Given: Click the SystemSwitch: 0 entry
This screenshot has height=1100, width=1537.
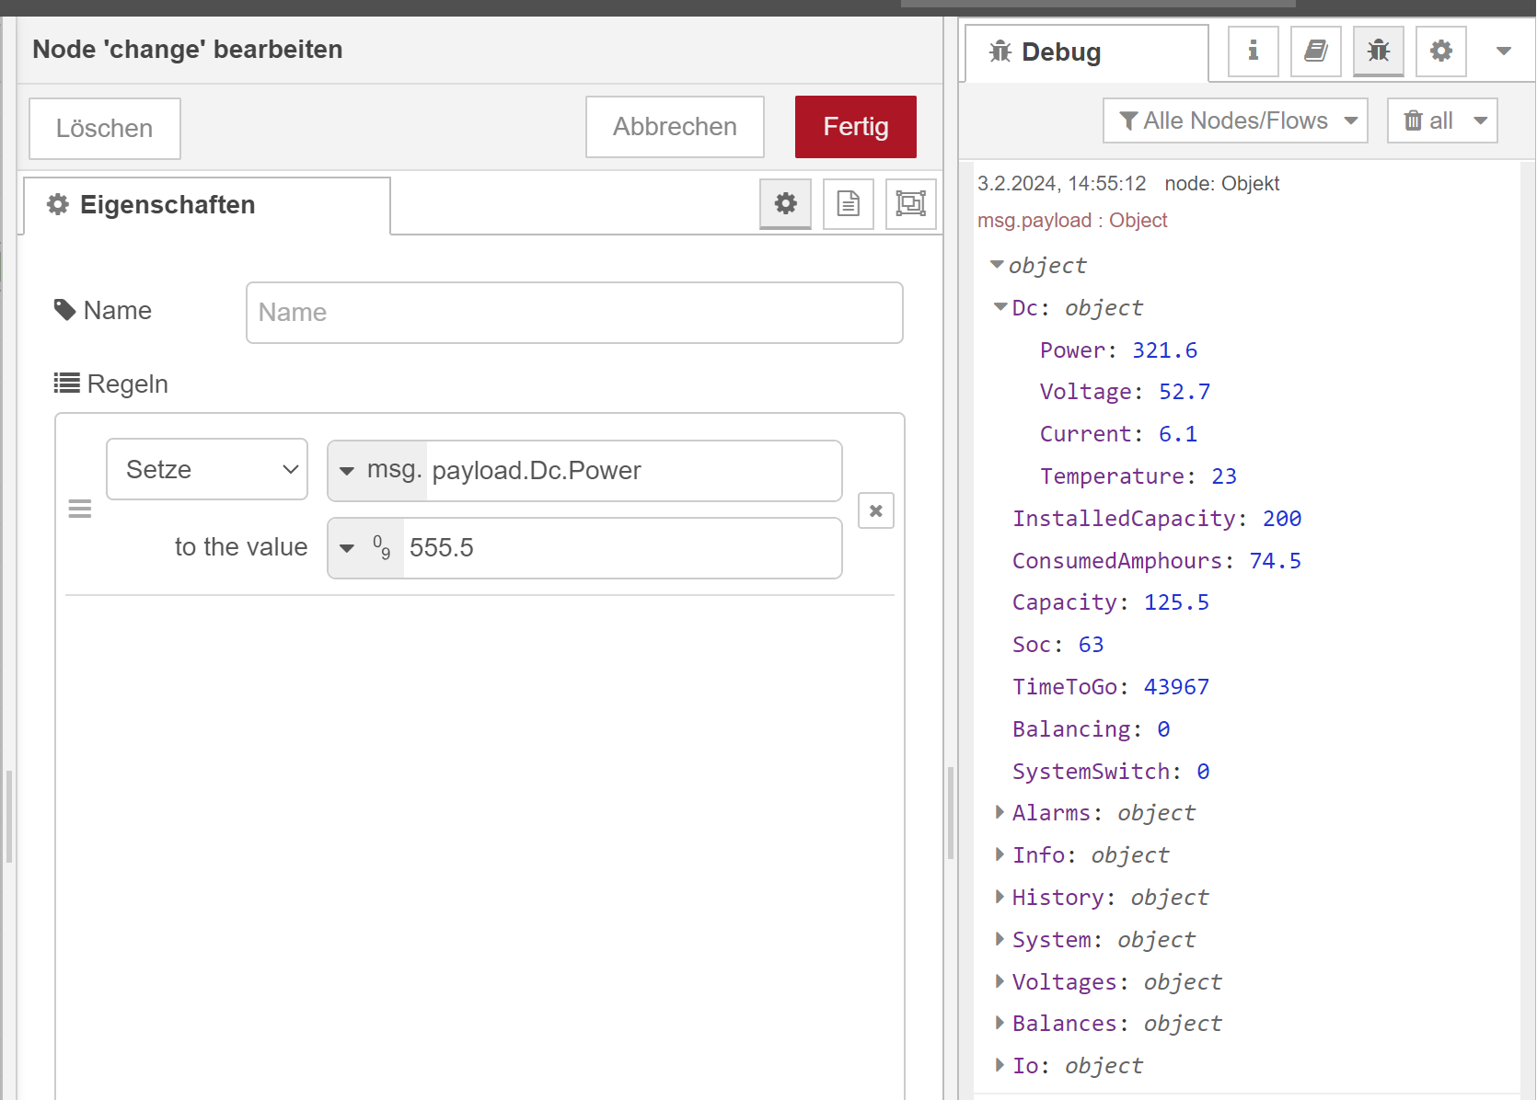Looking at the screenshot, I should (1111, 772).
